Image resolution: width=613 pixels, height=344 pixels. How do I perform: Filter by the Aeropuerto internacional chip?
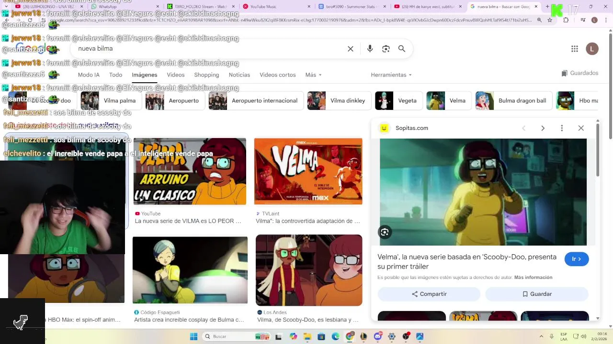tap(256, 101)
